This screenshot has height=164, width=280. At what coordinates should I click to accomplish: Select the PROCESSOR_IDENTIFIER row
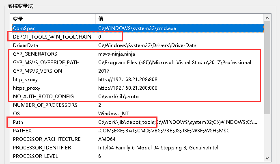[x=138, y=148]
